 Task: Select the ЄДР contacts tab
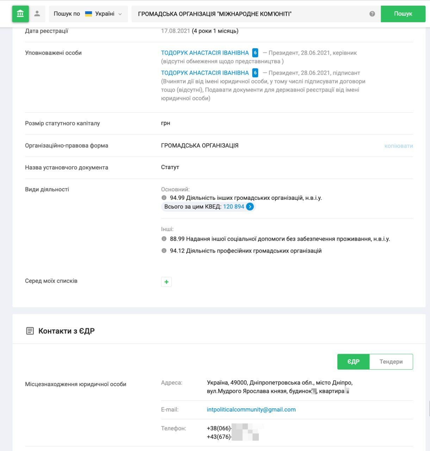pos(353,362)
